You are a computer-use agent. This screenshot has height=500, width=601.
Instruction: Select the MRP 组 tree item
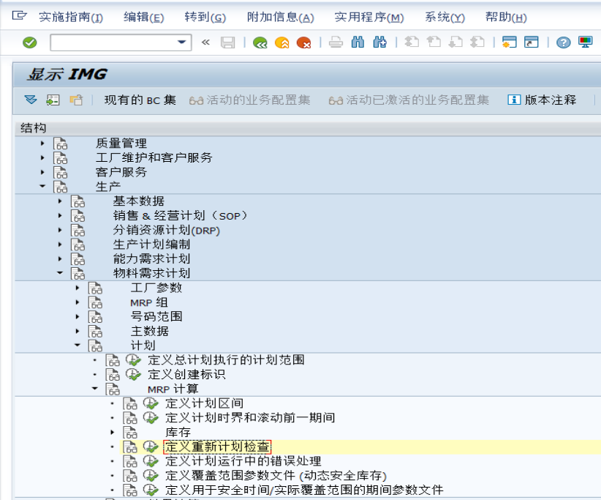click(x=149, y=302)
